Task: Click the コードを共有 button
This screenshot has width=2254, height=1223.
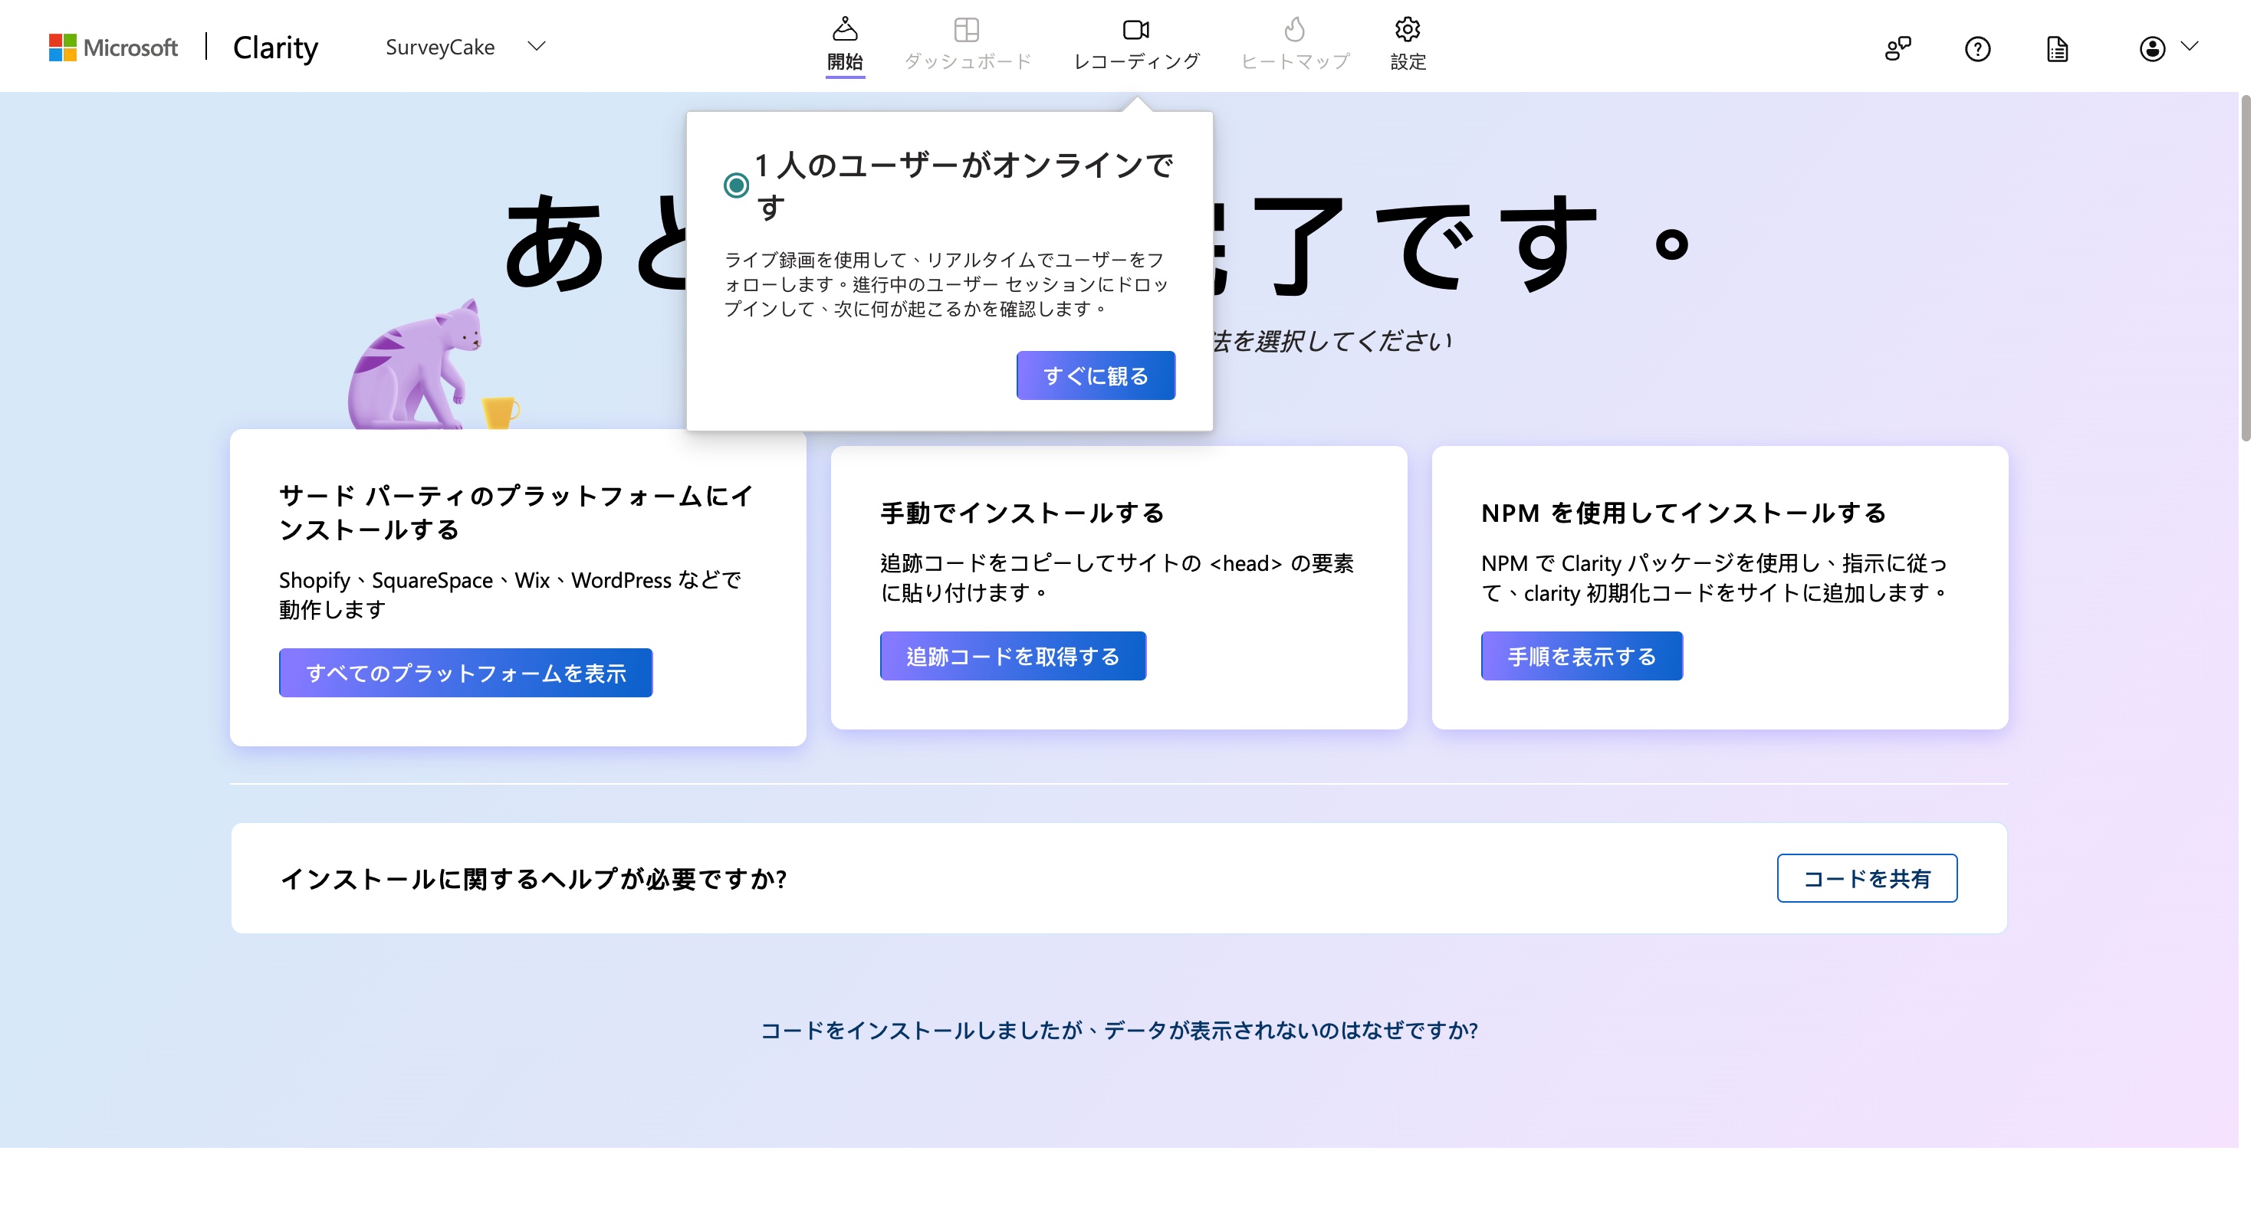Action: 1866,877
